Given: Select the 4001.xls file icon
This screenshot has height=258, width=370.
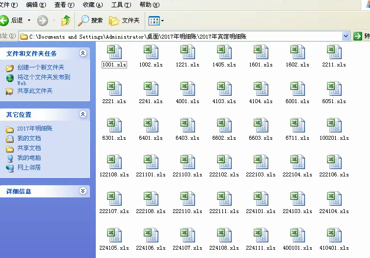Looking at the screenshot, I should 188,88.
